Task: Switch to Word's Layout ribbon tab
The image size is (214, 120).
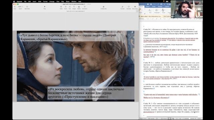Action: (167, 7)
